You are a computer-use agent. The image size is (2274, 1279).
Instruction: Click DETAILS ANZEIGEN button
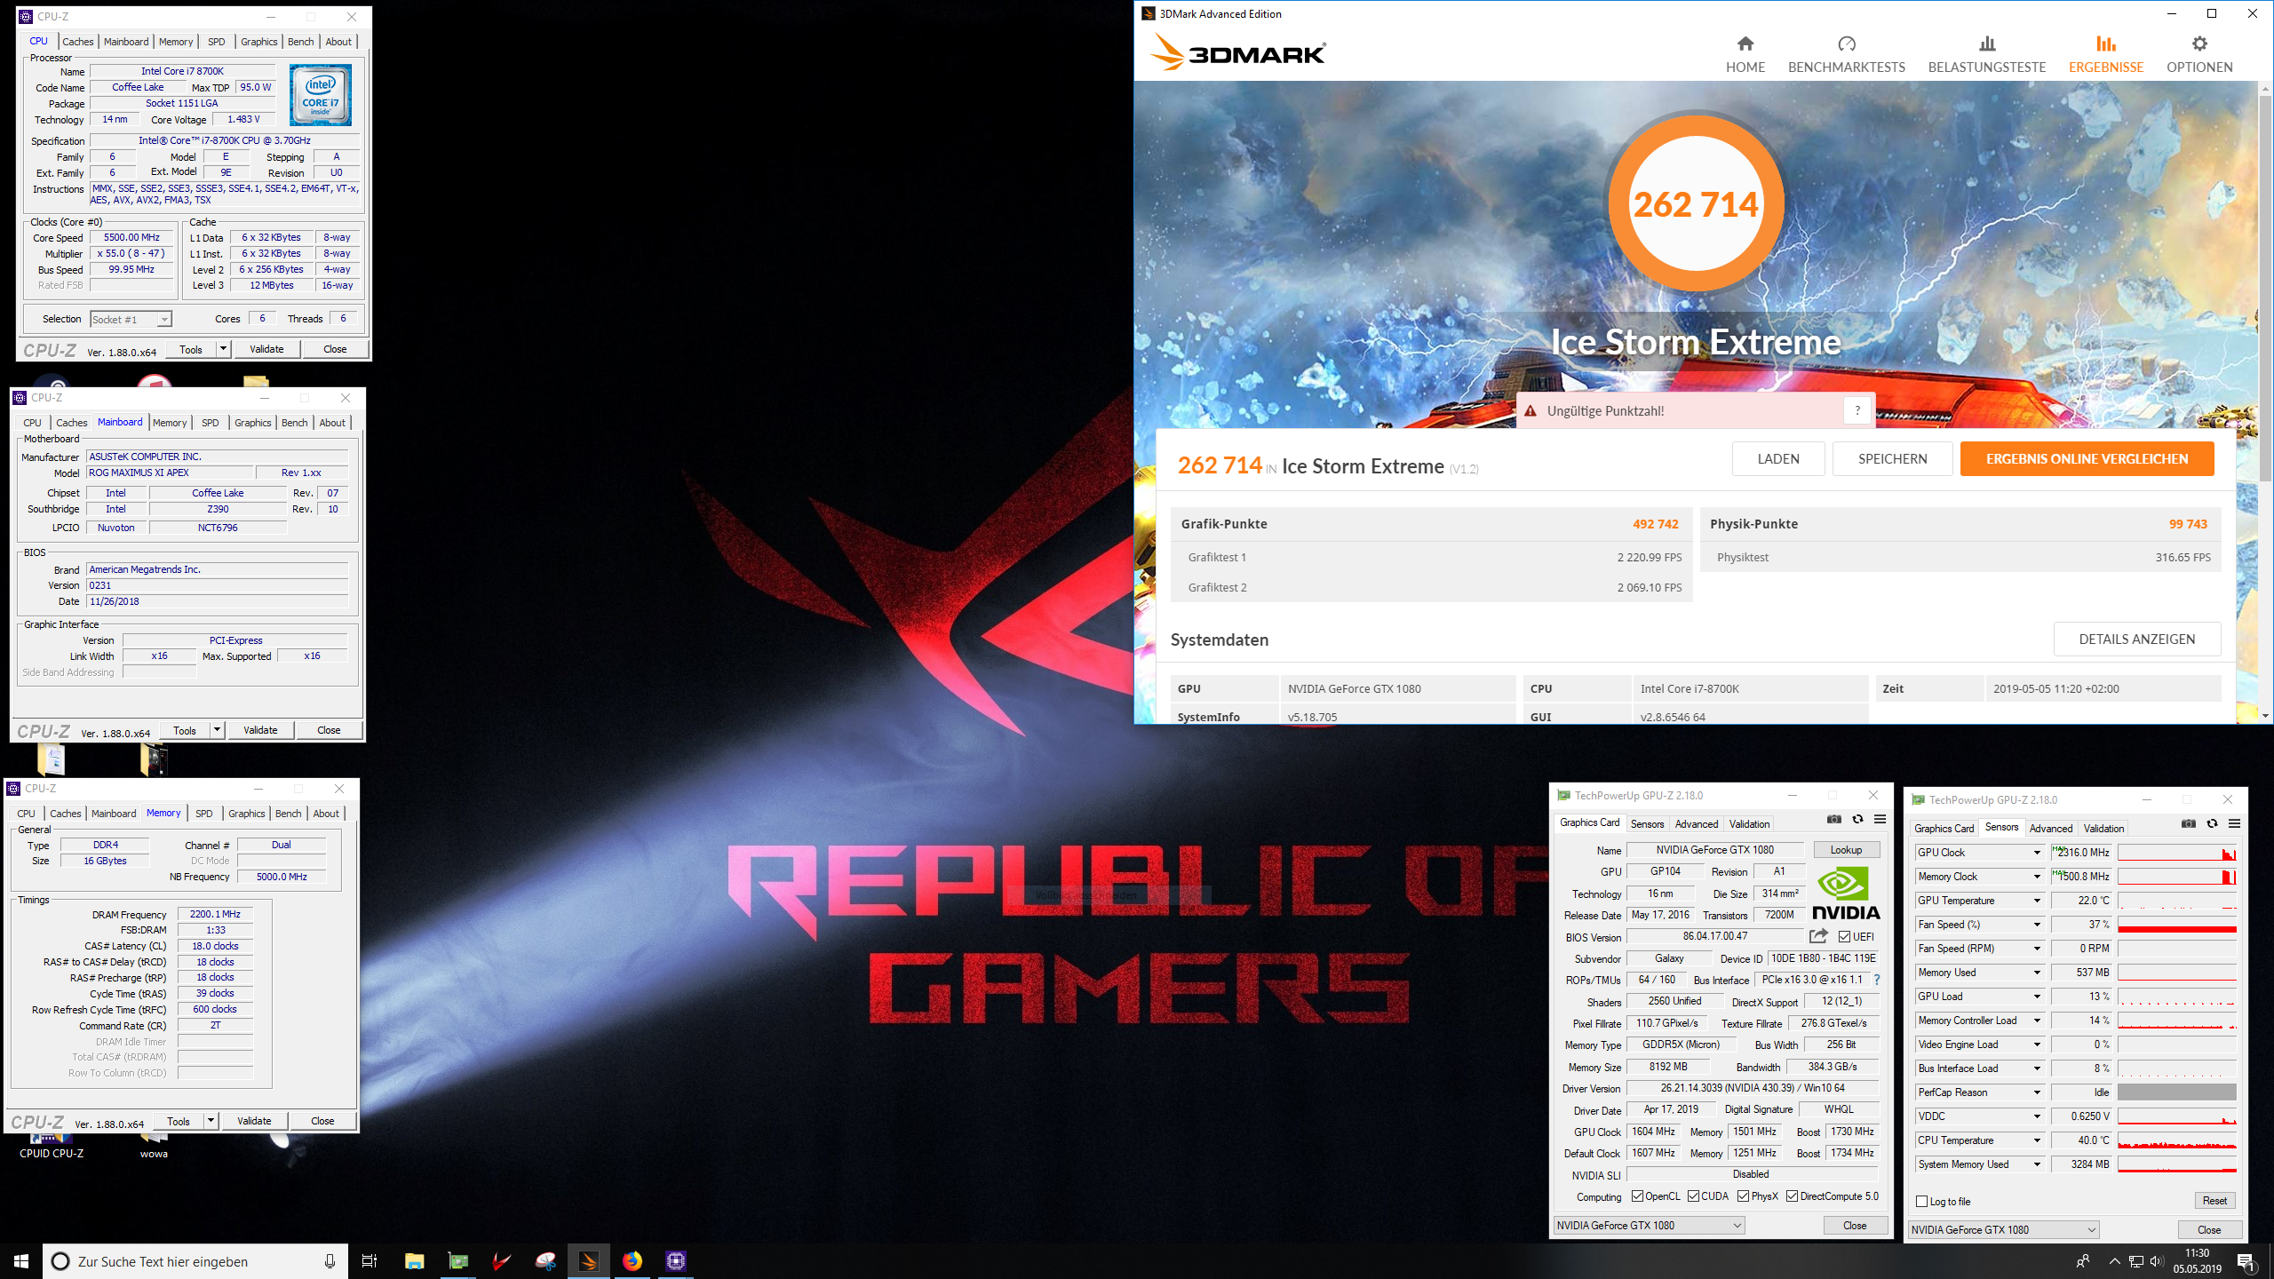pyautogui.click(x=2136, y=639)
